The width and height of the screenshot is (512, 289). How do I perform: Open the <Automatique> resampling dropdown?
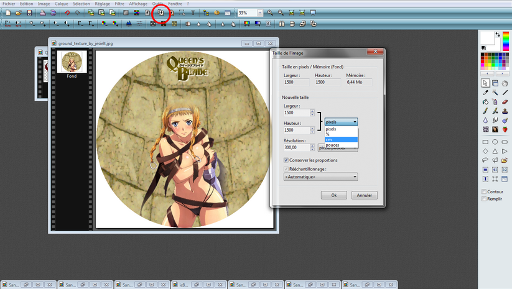point(320,177)
